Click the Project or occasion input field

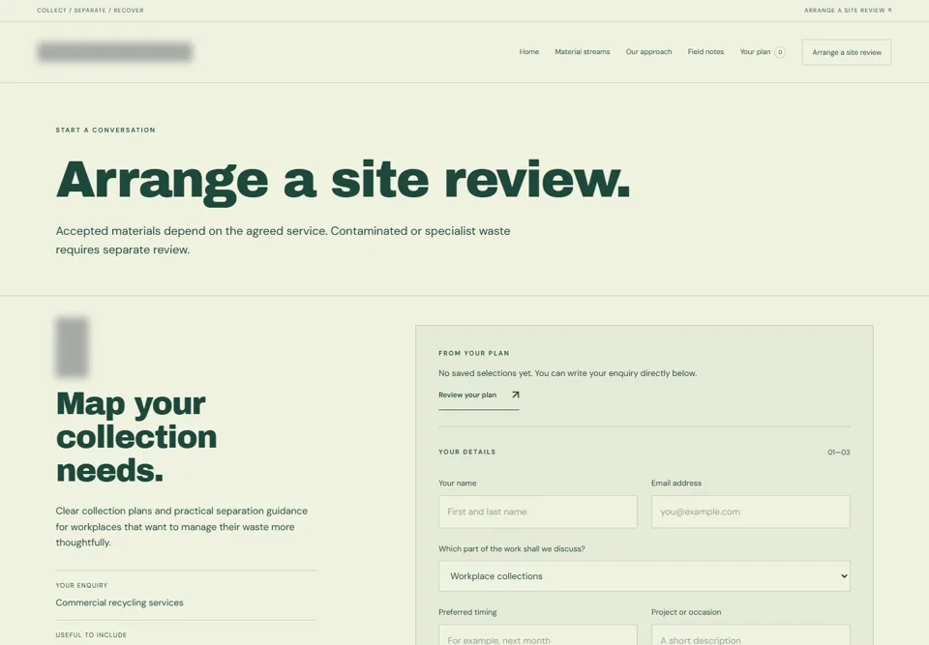pos(750,635)
